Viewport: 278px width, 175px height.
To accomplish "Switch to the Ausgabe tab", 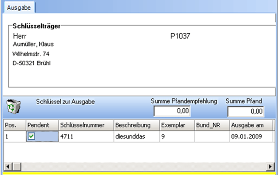I will (x=19, y=8).
